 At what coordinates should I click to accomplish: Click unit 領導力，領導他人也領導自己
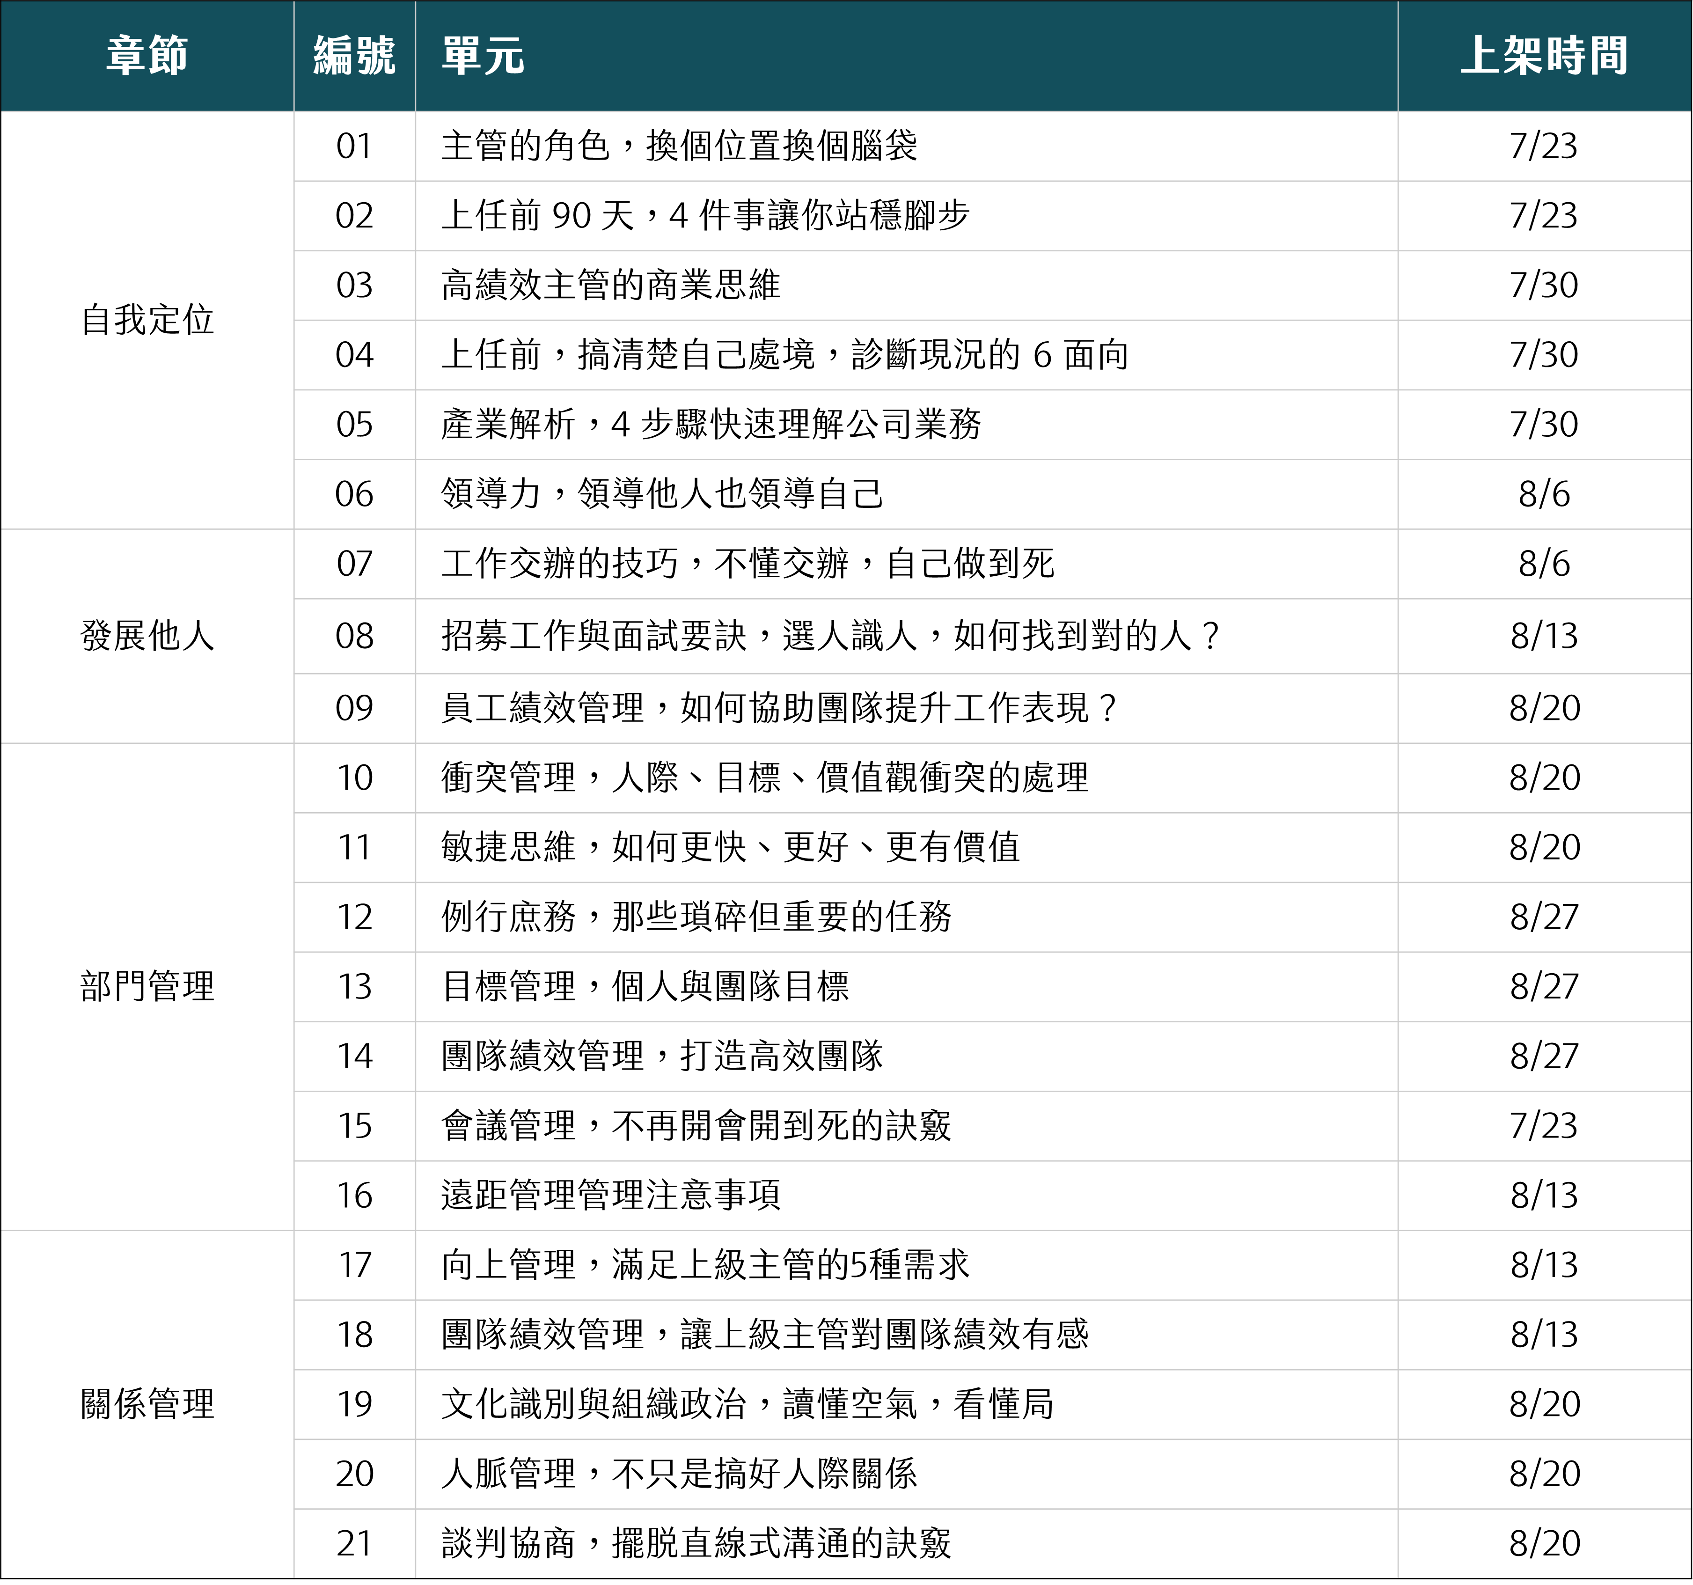tap(663, 494)
